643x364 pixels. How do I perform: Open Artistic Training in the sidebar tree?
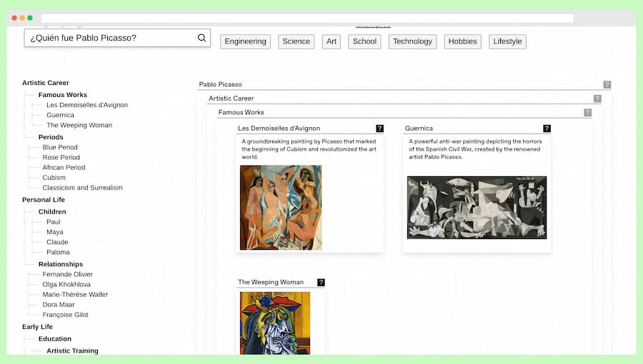(72, 351)
